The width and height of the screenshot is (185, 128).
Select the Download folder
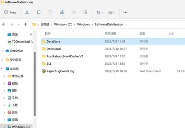click(113, 49)
